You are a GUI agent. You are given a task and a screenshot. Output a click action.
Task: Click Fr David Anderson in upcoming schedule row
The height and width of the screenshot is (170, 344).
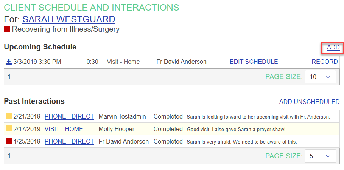point(181,62)
